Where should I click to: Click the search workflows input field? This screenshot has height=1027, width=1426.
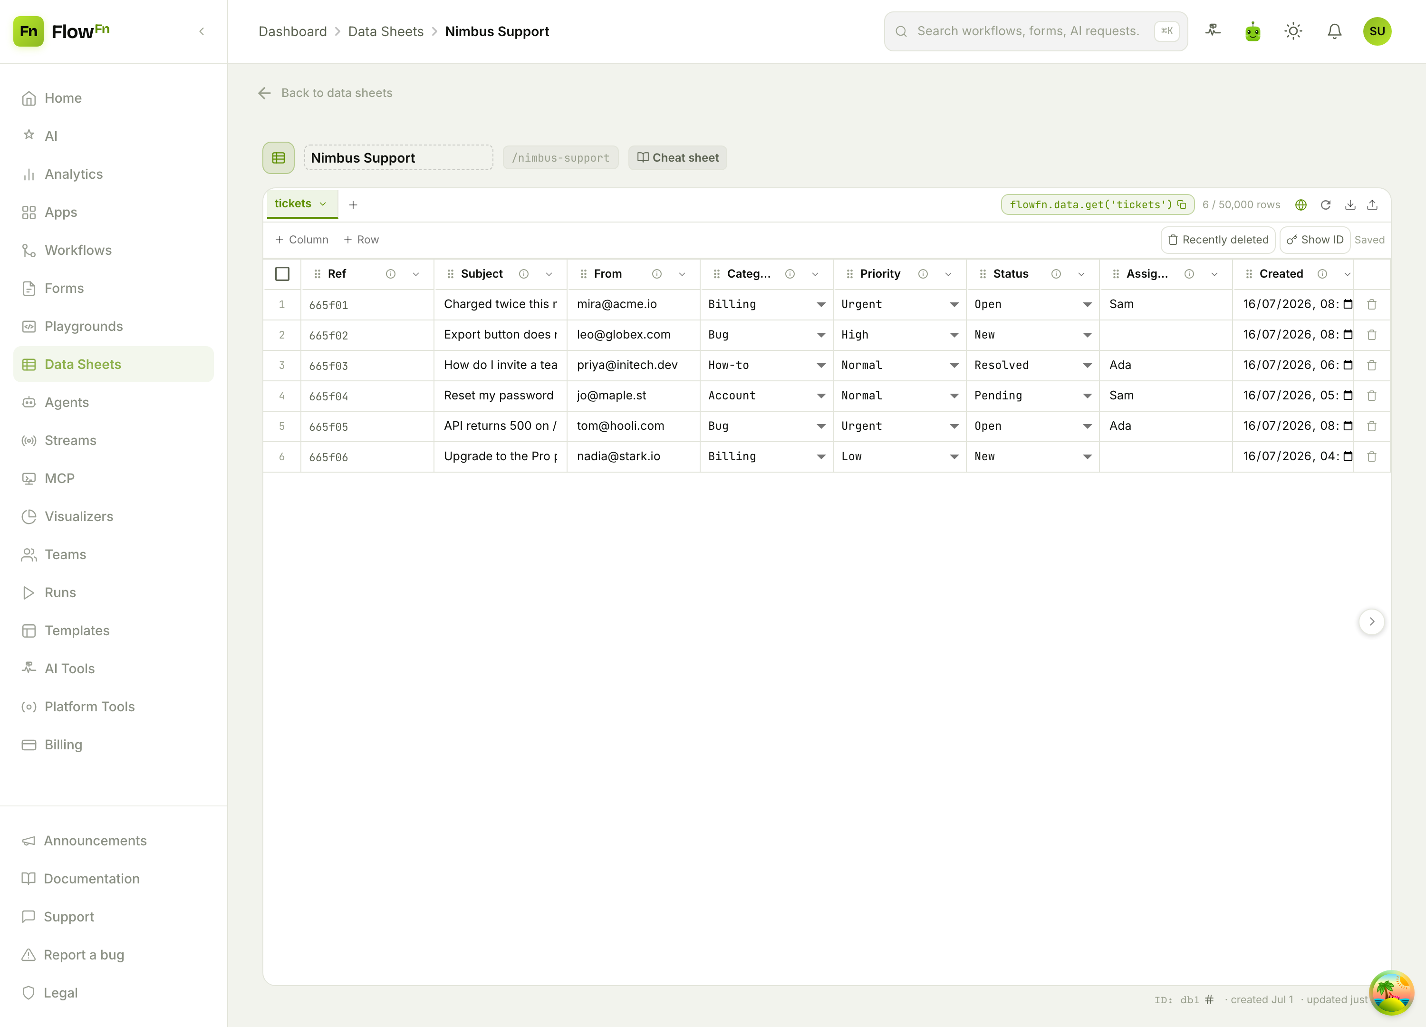pos(1036,31)
